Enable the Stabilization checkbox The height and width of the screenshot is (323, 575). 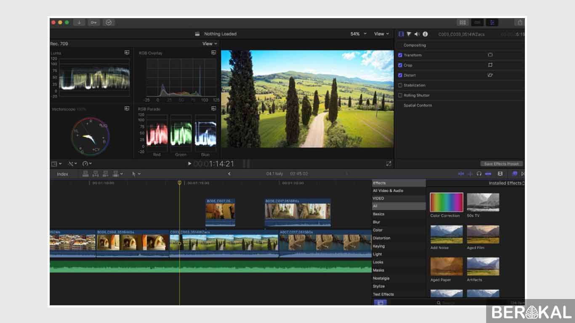click(400, 85)
